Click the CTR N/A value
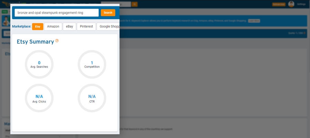Screen dimensions: 310x138 [x=92, y=96]
